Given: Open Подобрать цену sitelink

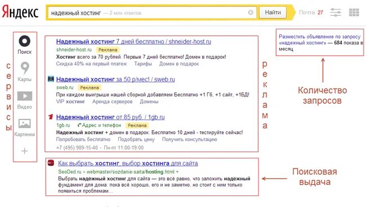Looking at the screenshot, I should (x=136, y=139).
